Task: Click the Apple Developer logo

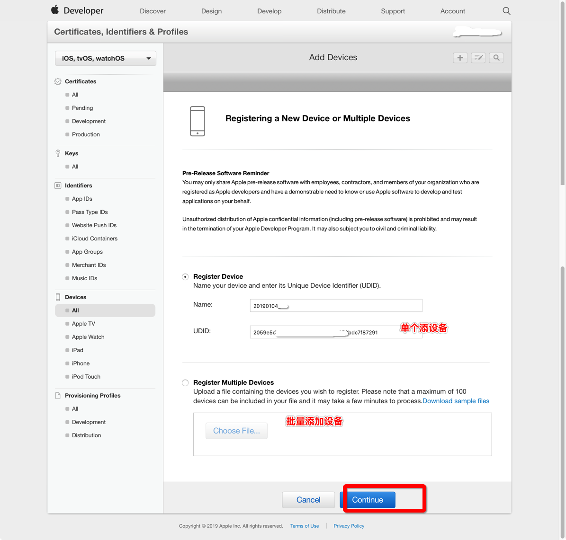Action: tap(77, 10)
